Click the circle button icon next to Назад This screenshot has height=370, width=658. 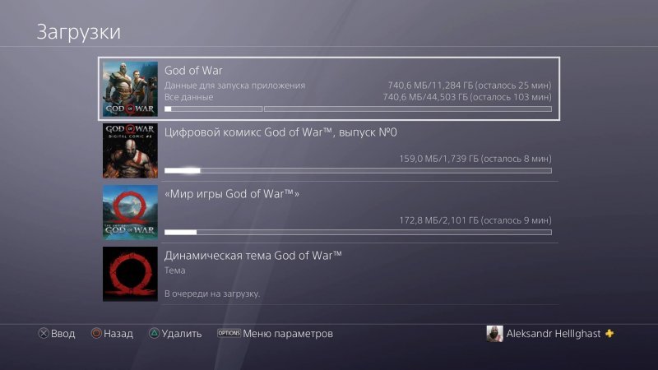point(96,334)
